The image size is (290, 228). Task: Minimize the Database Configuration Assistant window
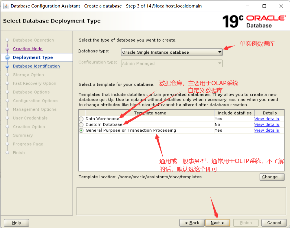pyautogui.click(x=247, y=6)
